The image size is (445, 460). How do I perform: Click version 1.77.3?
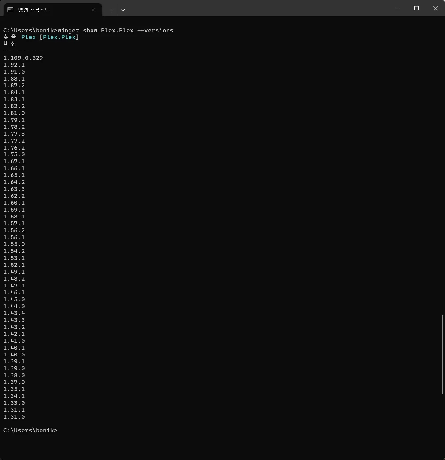tap(14, 134)
